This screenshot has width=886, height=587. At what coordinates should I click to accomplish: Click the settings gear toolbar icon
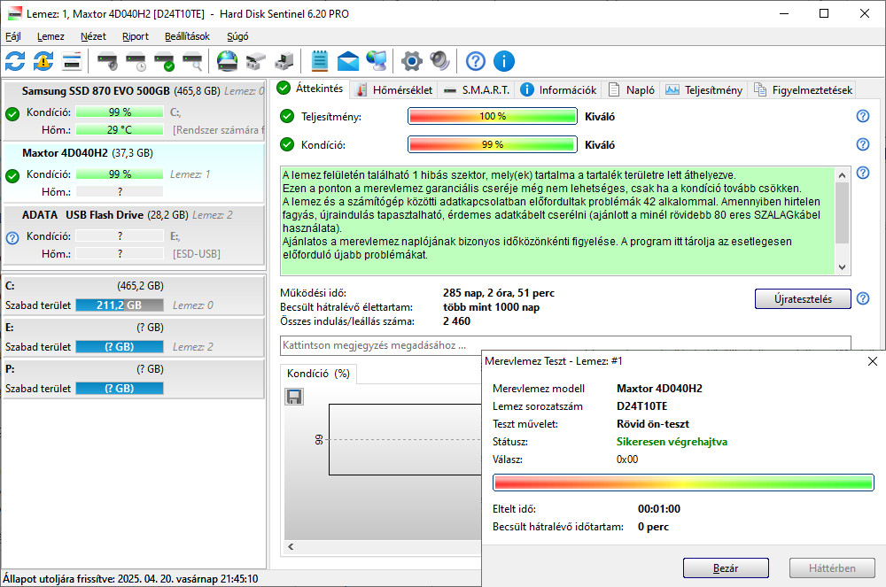(x=411, y=61)
